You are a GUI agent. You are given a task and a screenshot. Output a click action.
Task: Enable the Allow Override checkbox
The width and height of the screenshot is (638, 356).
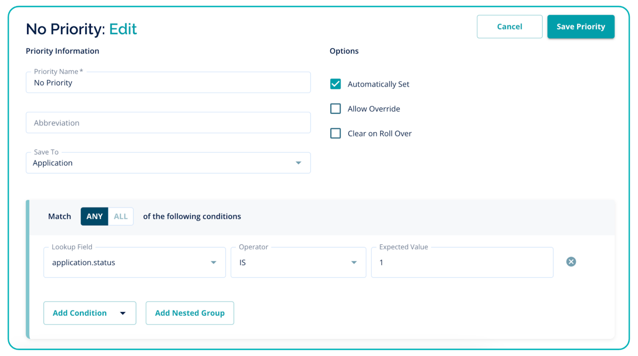click(x=335, y=109)
